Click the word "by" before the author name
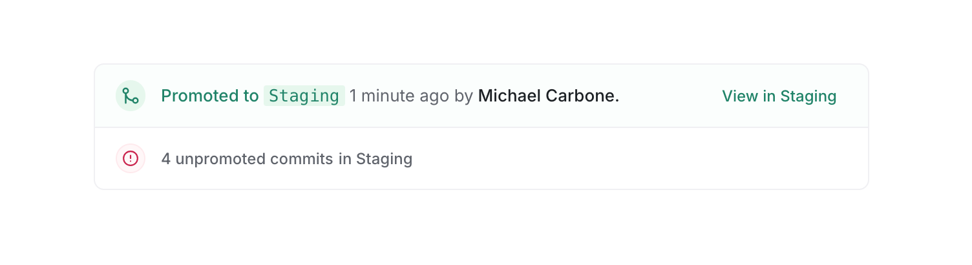Viewport: 972px width, 265px height. (463, 96)
